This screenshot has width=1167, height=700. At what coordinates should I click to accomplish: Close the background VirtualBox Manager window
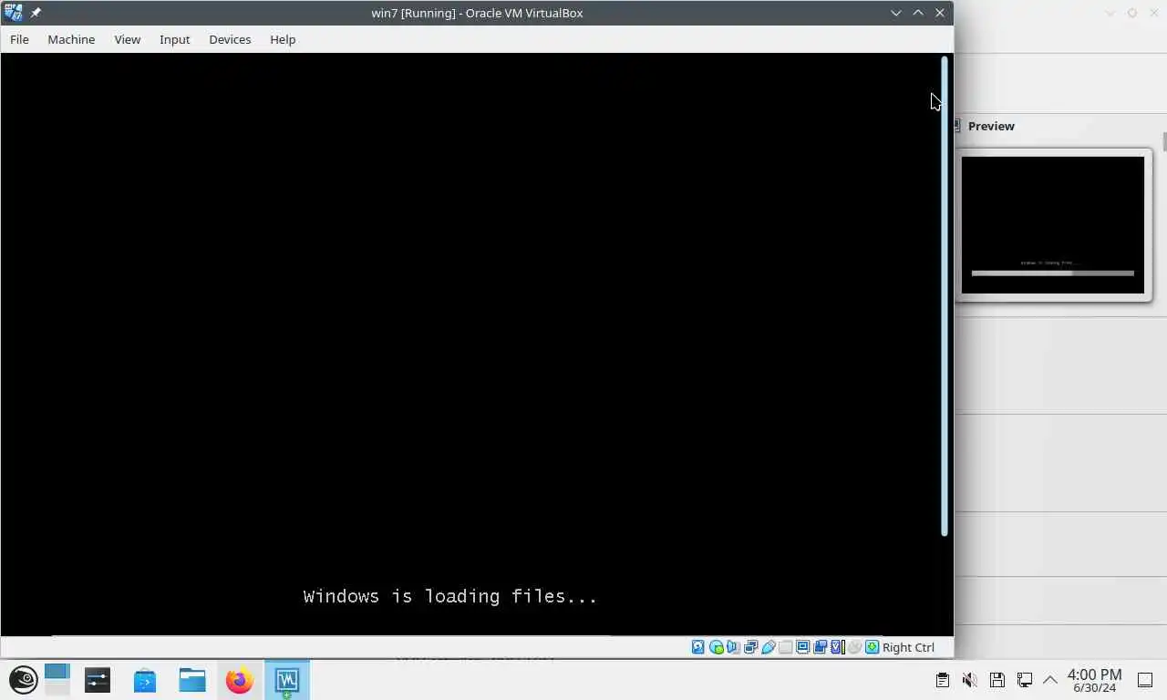1154,13
